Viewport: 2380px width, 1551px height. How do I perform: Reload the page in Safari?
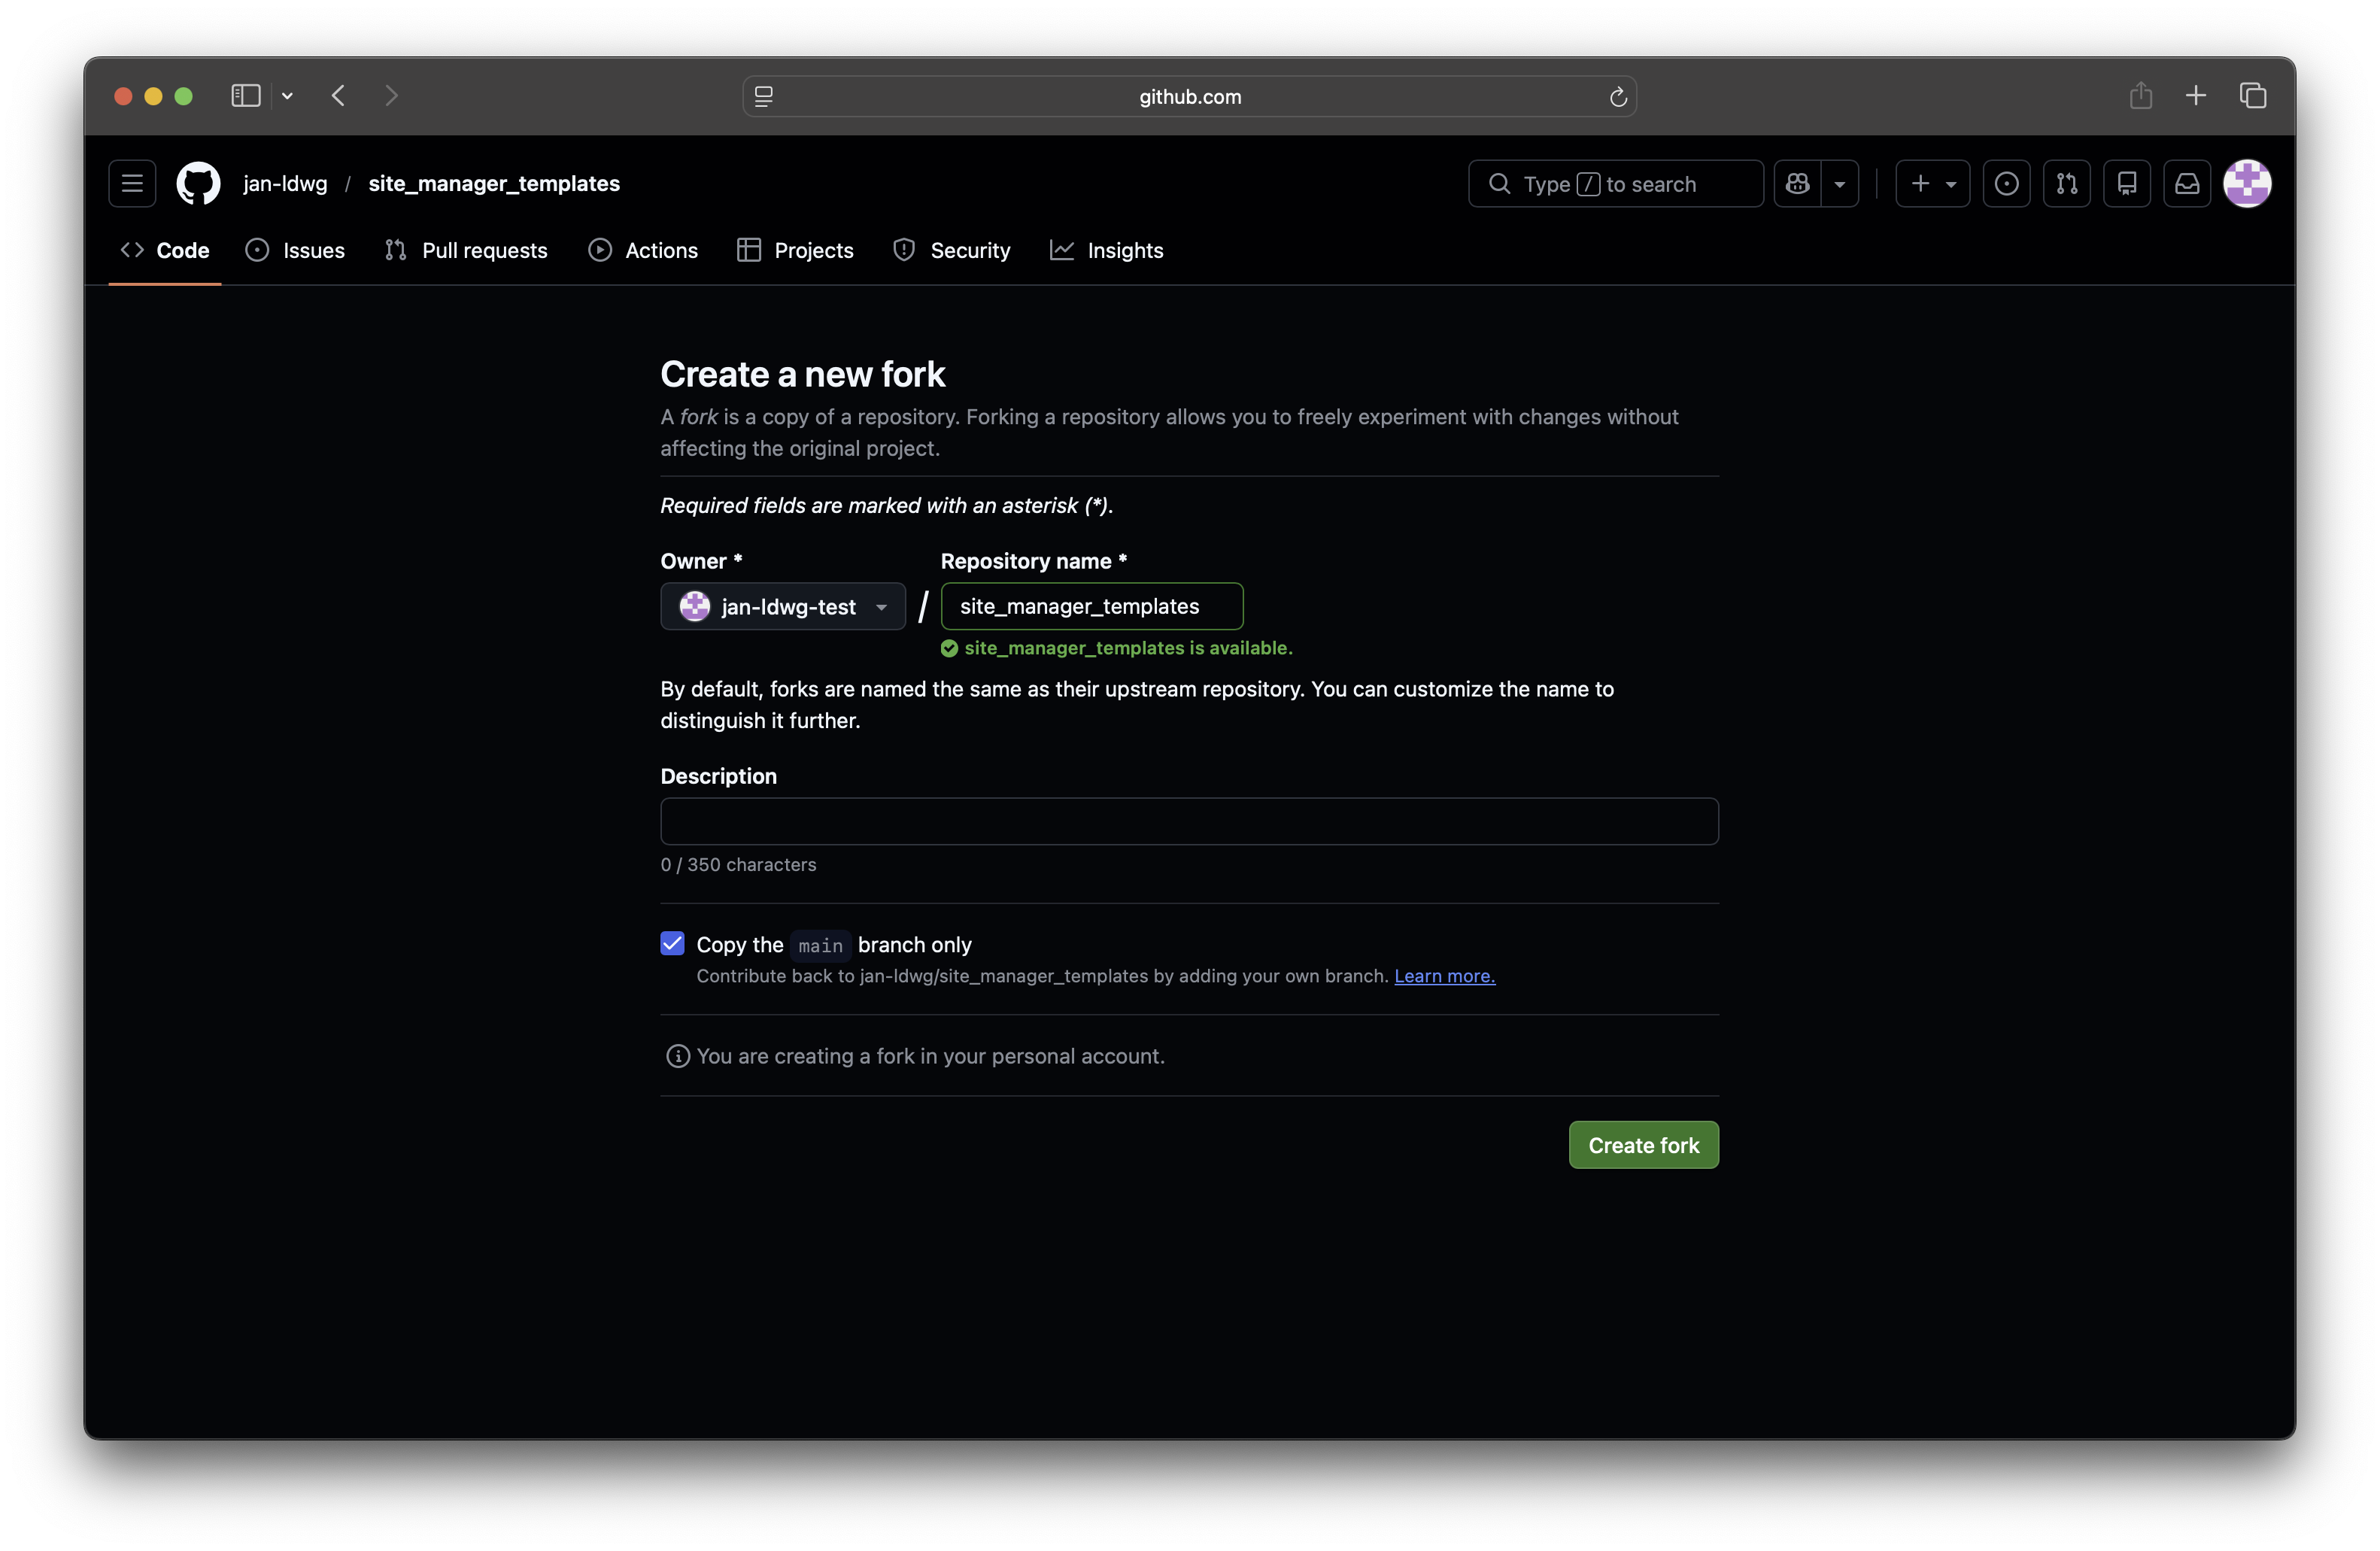[1617, 97]
